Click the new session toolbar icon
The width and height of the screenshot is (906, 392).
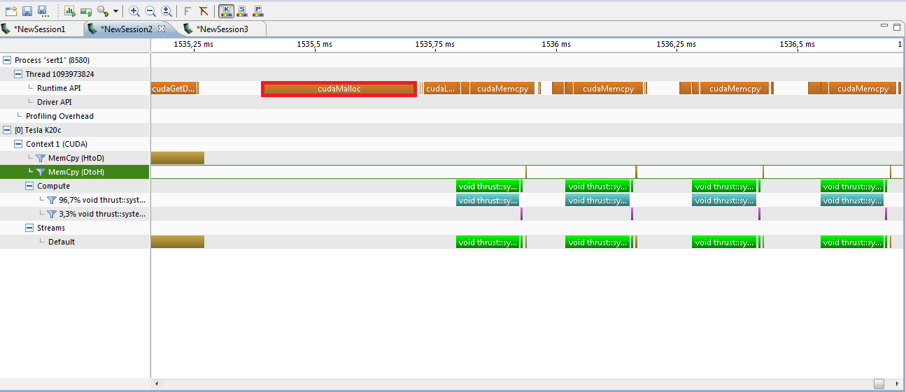click(x=10, y=11)
